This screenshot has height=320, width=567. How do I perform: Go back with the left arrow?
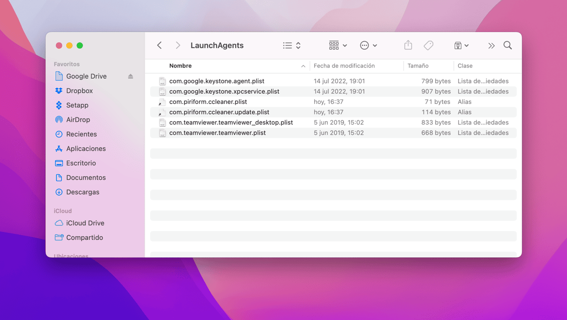click(159, 45)
